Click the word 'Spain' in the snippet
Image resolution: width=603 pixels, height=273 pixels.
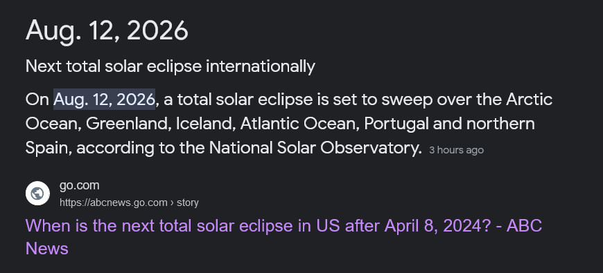(x=47, y=148)
